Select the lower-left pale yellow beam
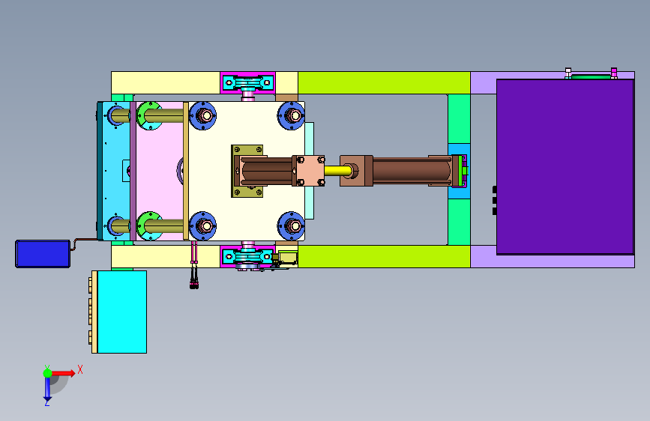The image size is (650, 421). pyautogui.click(x=166, y=256)
